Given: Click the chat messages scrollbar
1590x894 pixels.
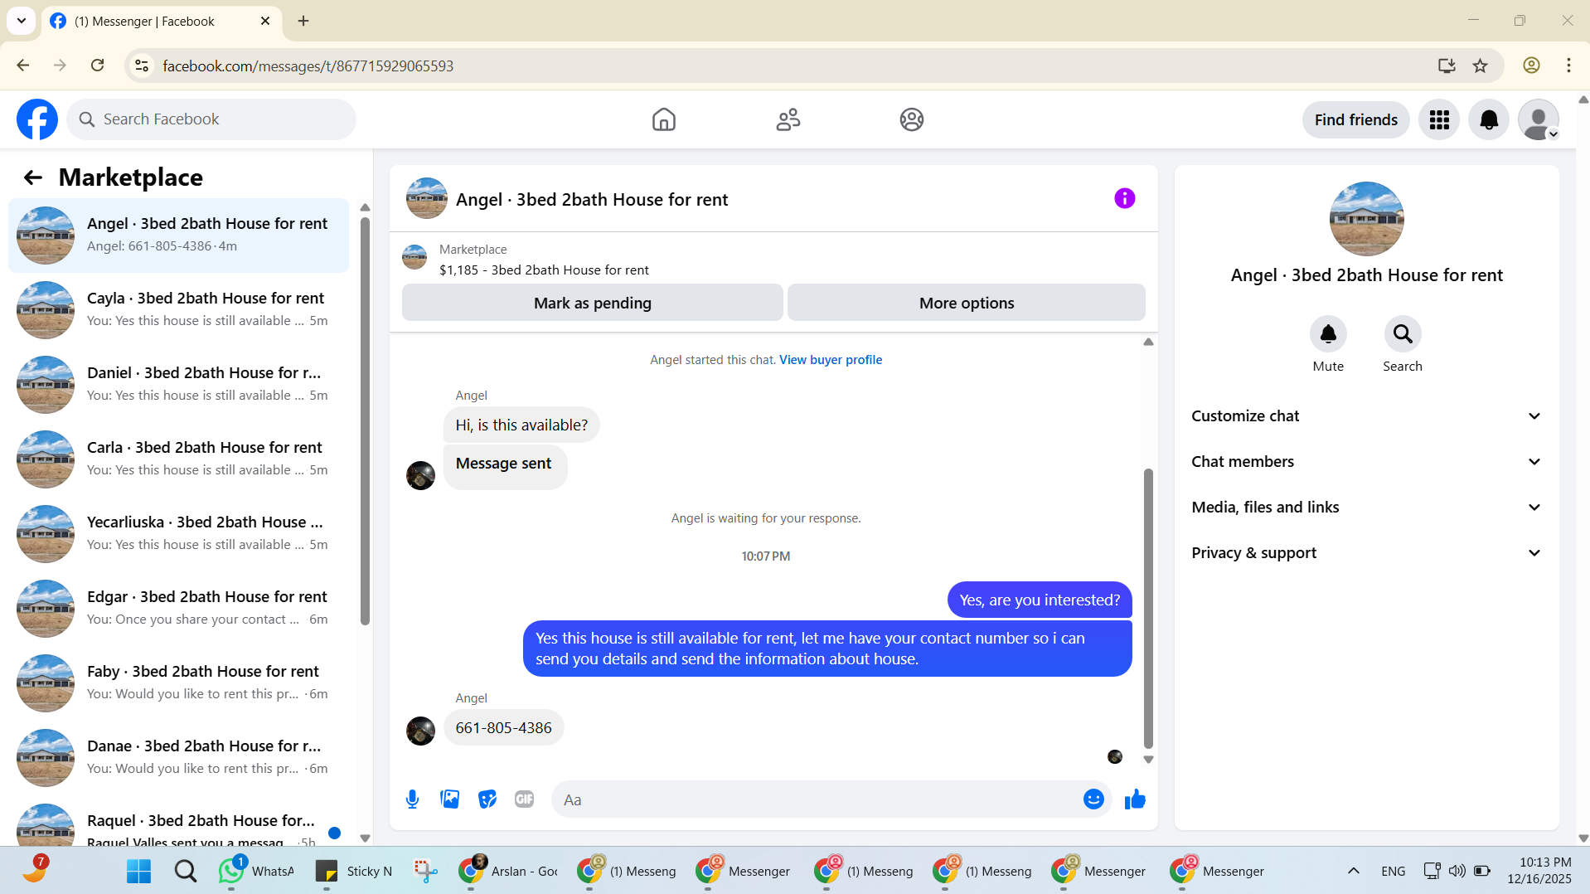Looking at the screenshot, I should coord(1148,608).
